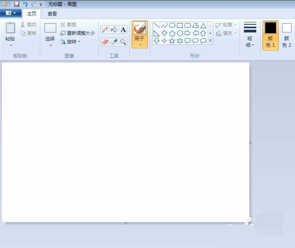Image resolution: width=295 pixels, height=248 pixels.
Task: Select the Pencil tool
Action: (105, 29)
